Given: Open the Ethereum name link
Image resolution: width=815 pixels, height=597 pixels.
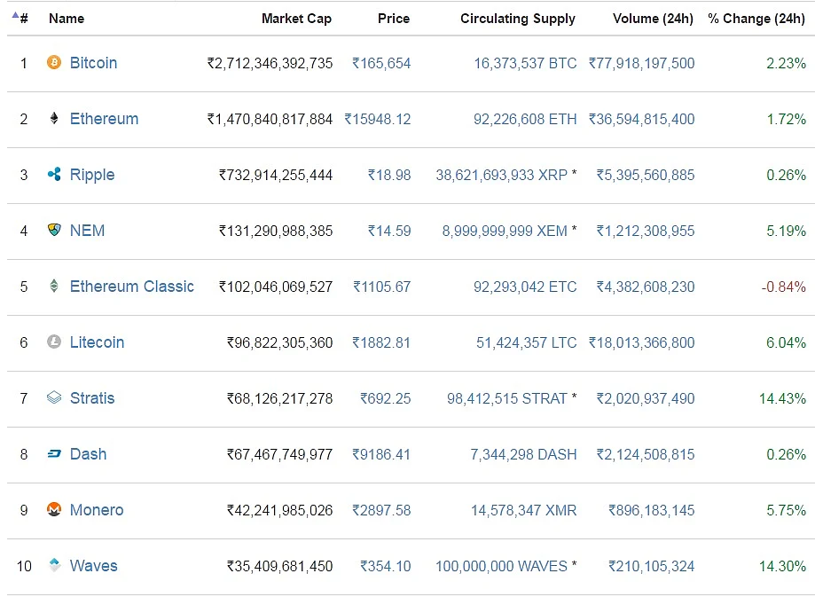Looking at the screenshot, I should 104,119.
